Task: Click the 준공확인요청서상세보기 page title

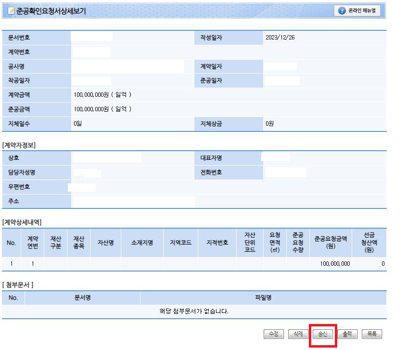Action: [x=51, y=11]
